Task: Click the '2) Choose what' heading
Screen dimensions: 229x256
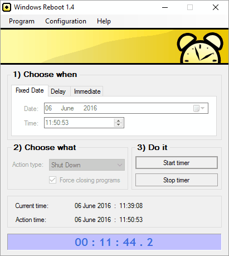Action: pyautogui.click(x=45, y=147)
